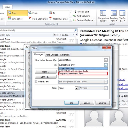Open the To-Do Bar layout menu
Image resolution: width=128 pixels, height=128 pixels.
click(x=122, y=16)
